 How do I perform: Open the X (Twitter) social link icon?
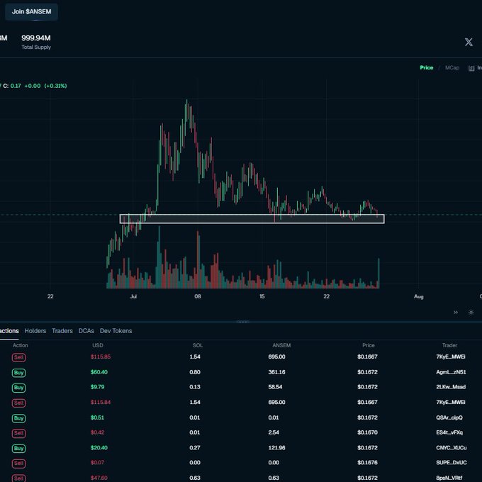tap(469, 42)
